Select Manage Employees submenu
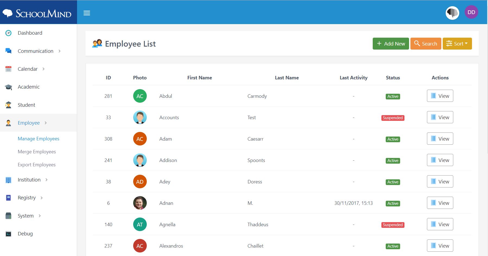 (39, 139)
